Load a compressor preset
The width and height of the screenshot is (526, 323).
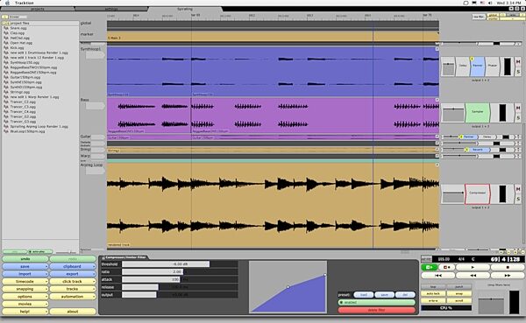coord(363,295)
